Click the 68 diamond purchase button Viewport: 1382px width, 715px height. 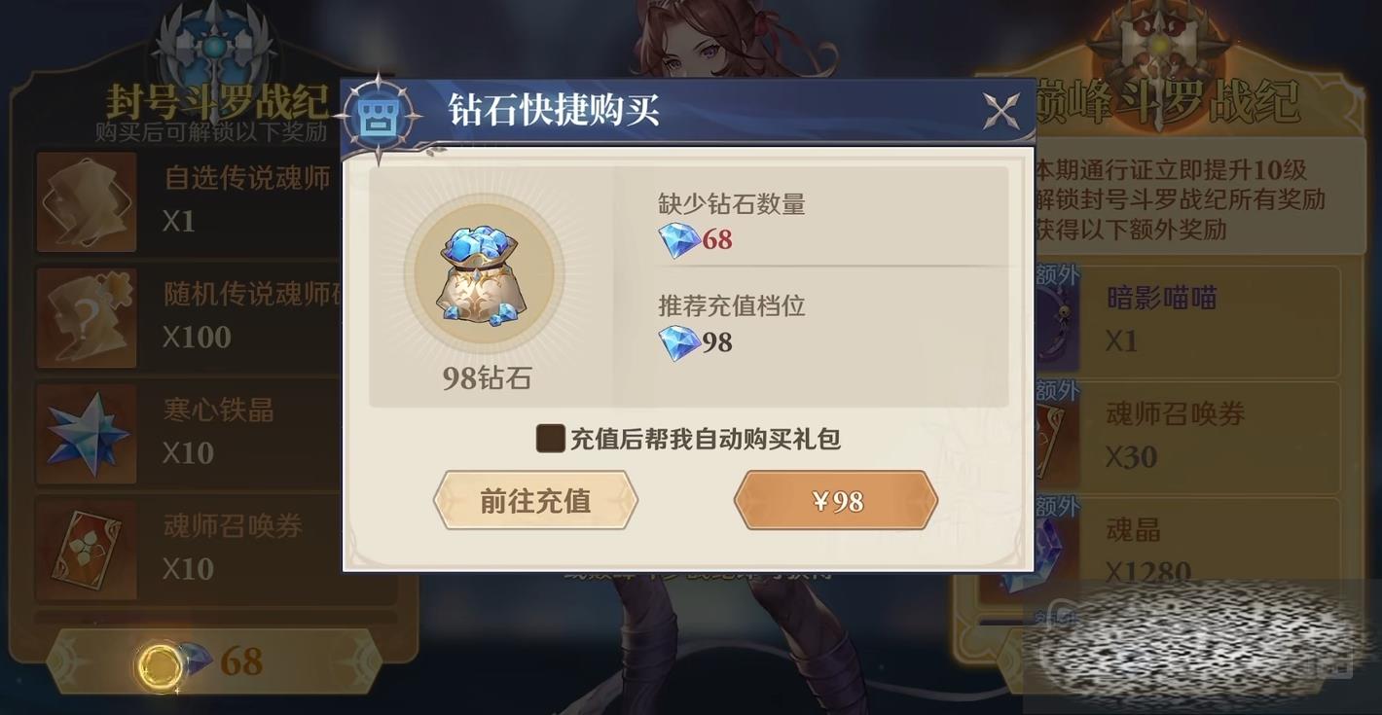point(213,661)
